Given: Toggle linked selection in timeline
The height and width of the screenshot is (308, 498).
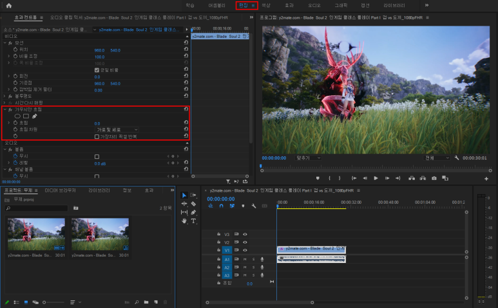Looking at the screenshot, I should [232, 206].
